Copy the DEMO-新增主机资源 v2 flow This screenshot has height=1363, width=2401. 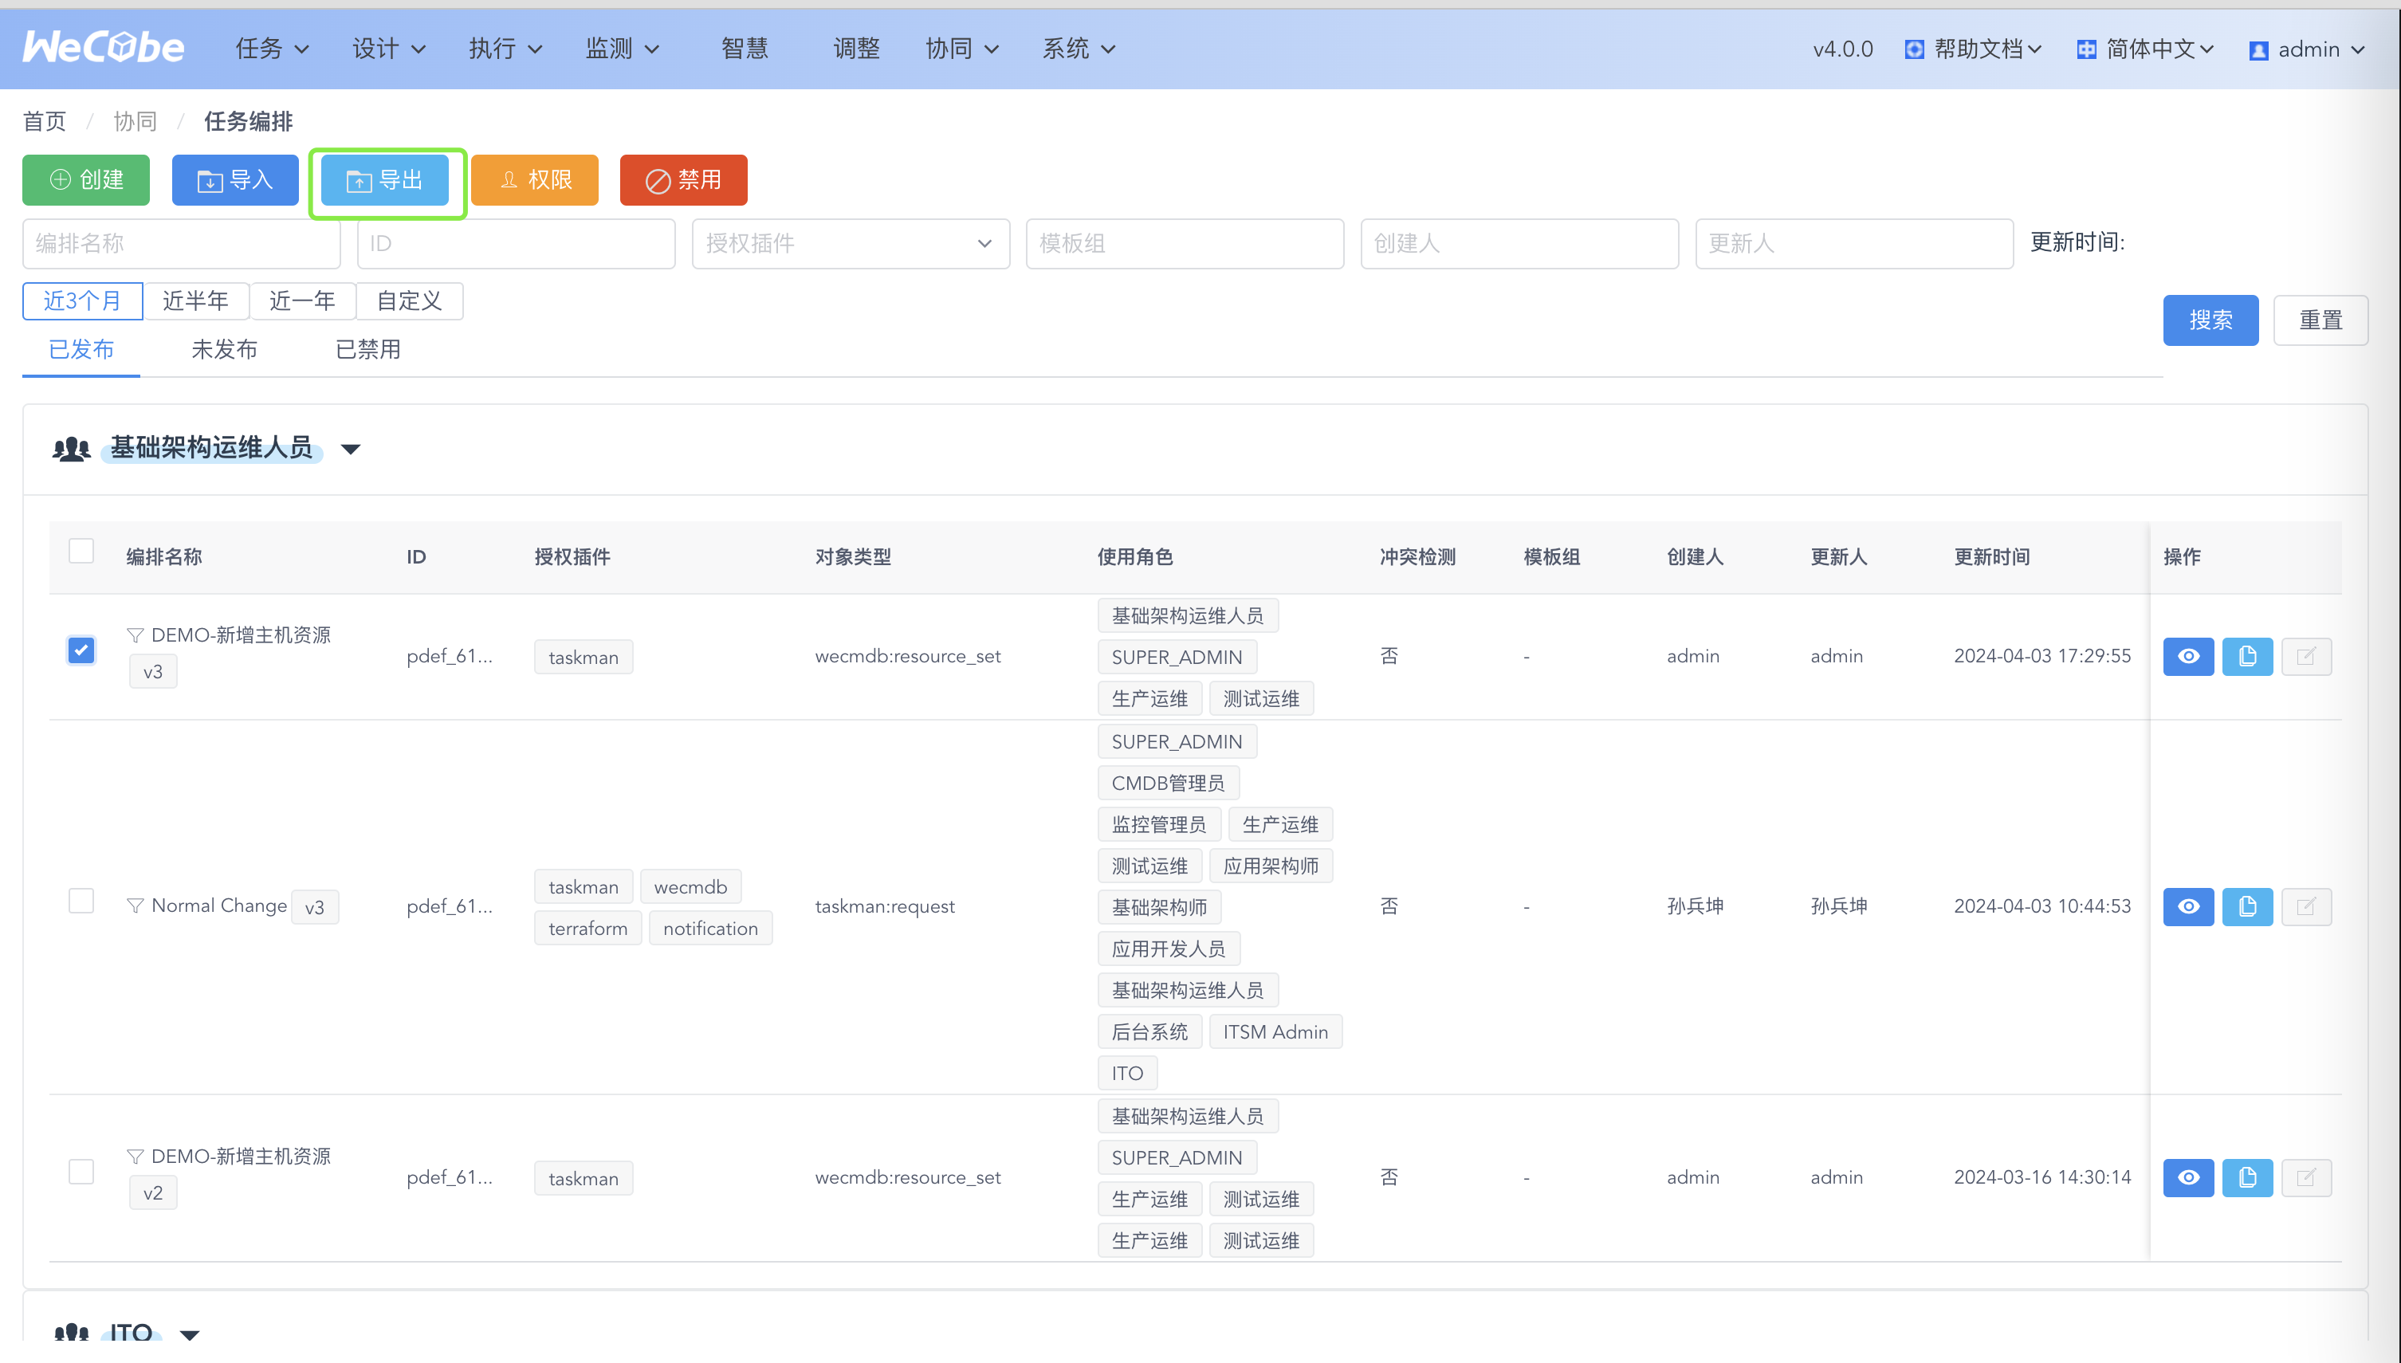[2246, 1177]
